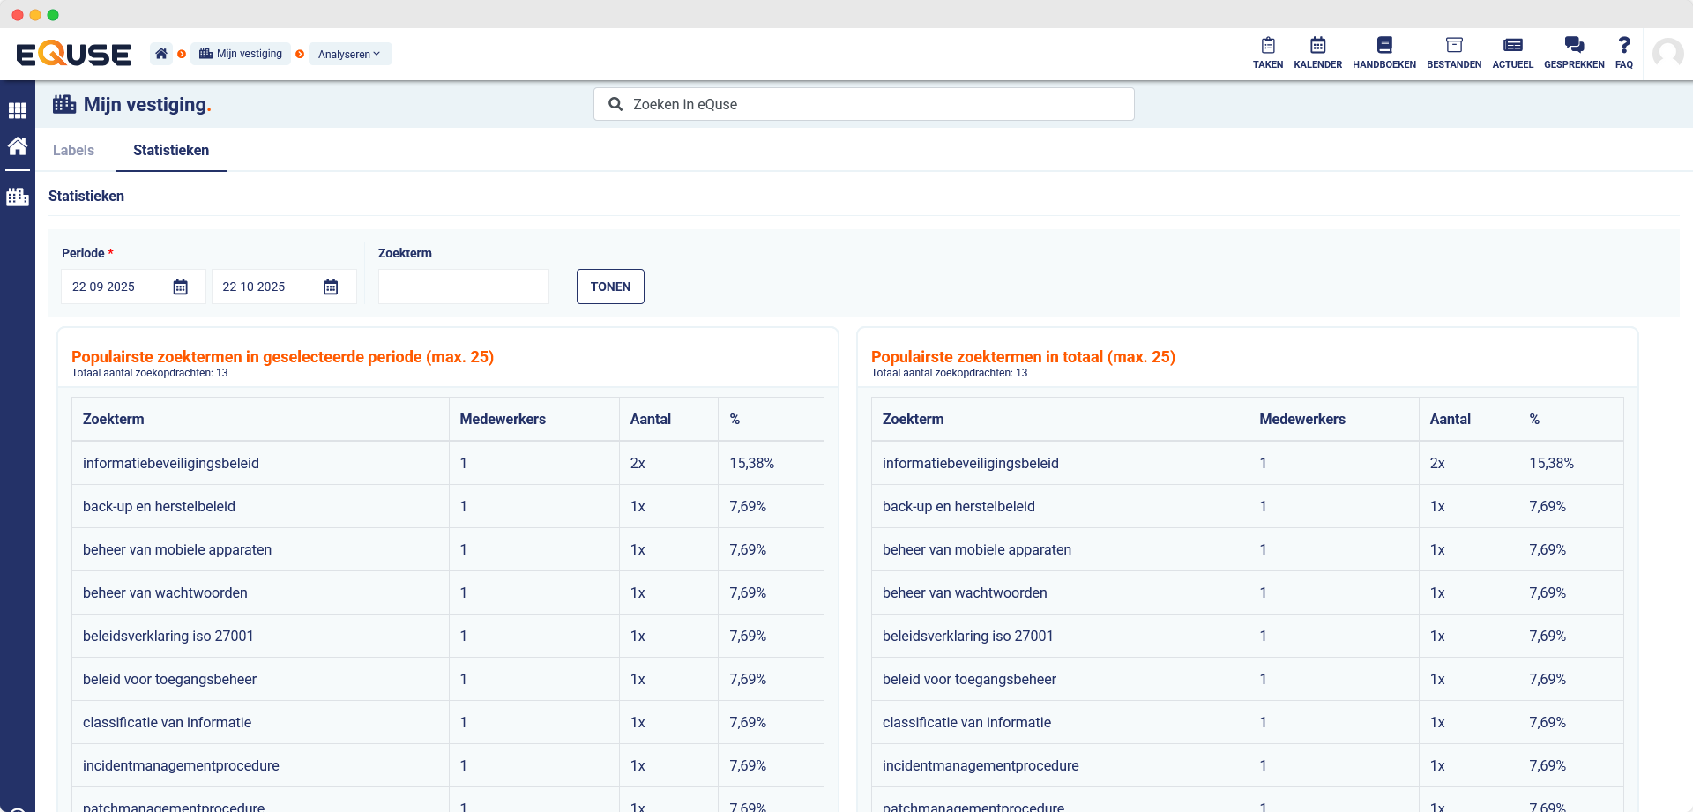
Task: Open calendar picker for start date 22-09-2025
Action: click(x=181, y=287)
